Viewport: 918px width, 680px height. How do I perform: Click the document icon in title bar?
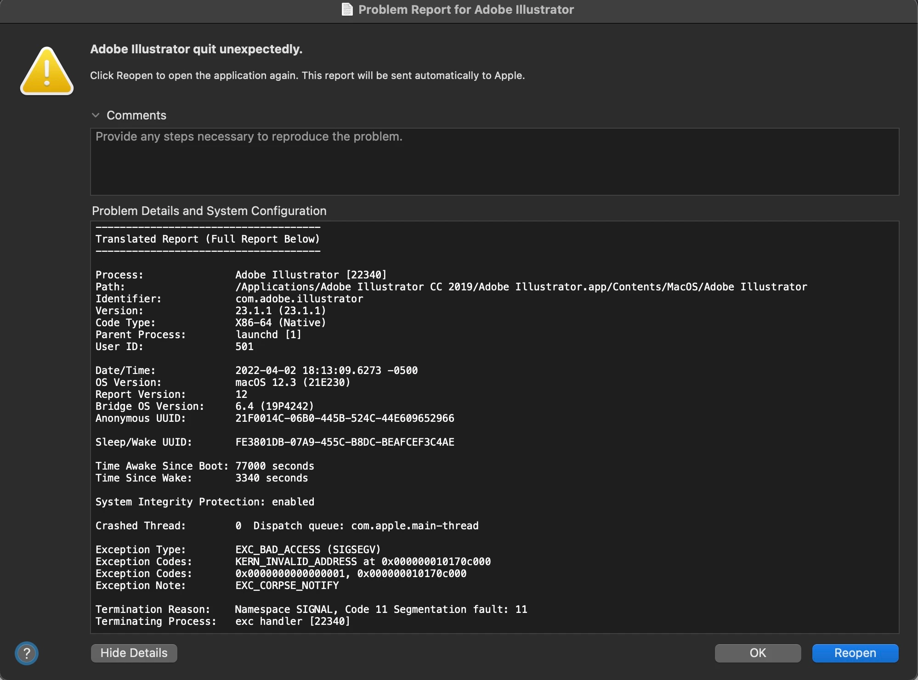(x=347, y=9)
